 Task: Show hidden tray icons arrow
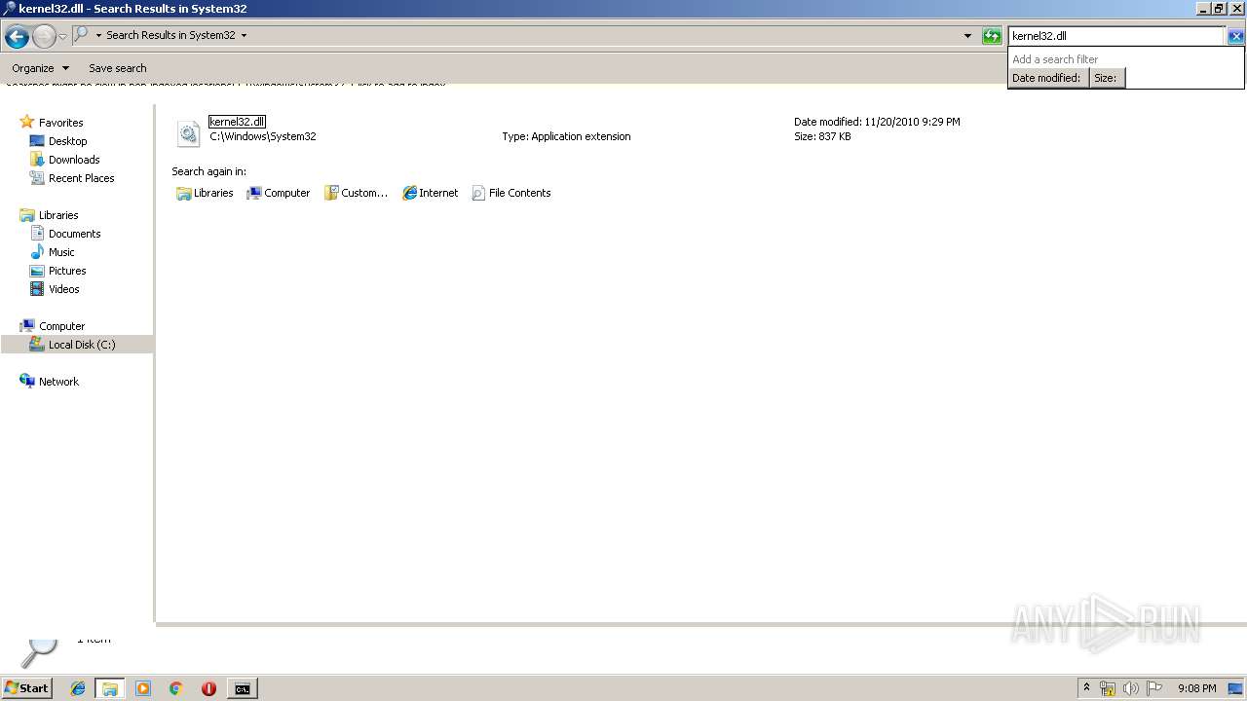pos(1086,688)
